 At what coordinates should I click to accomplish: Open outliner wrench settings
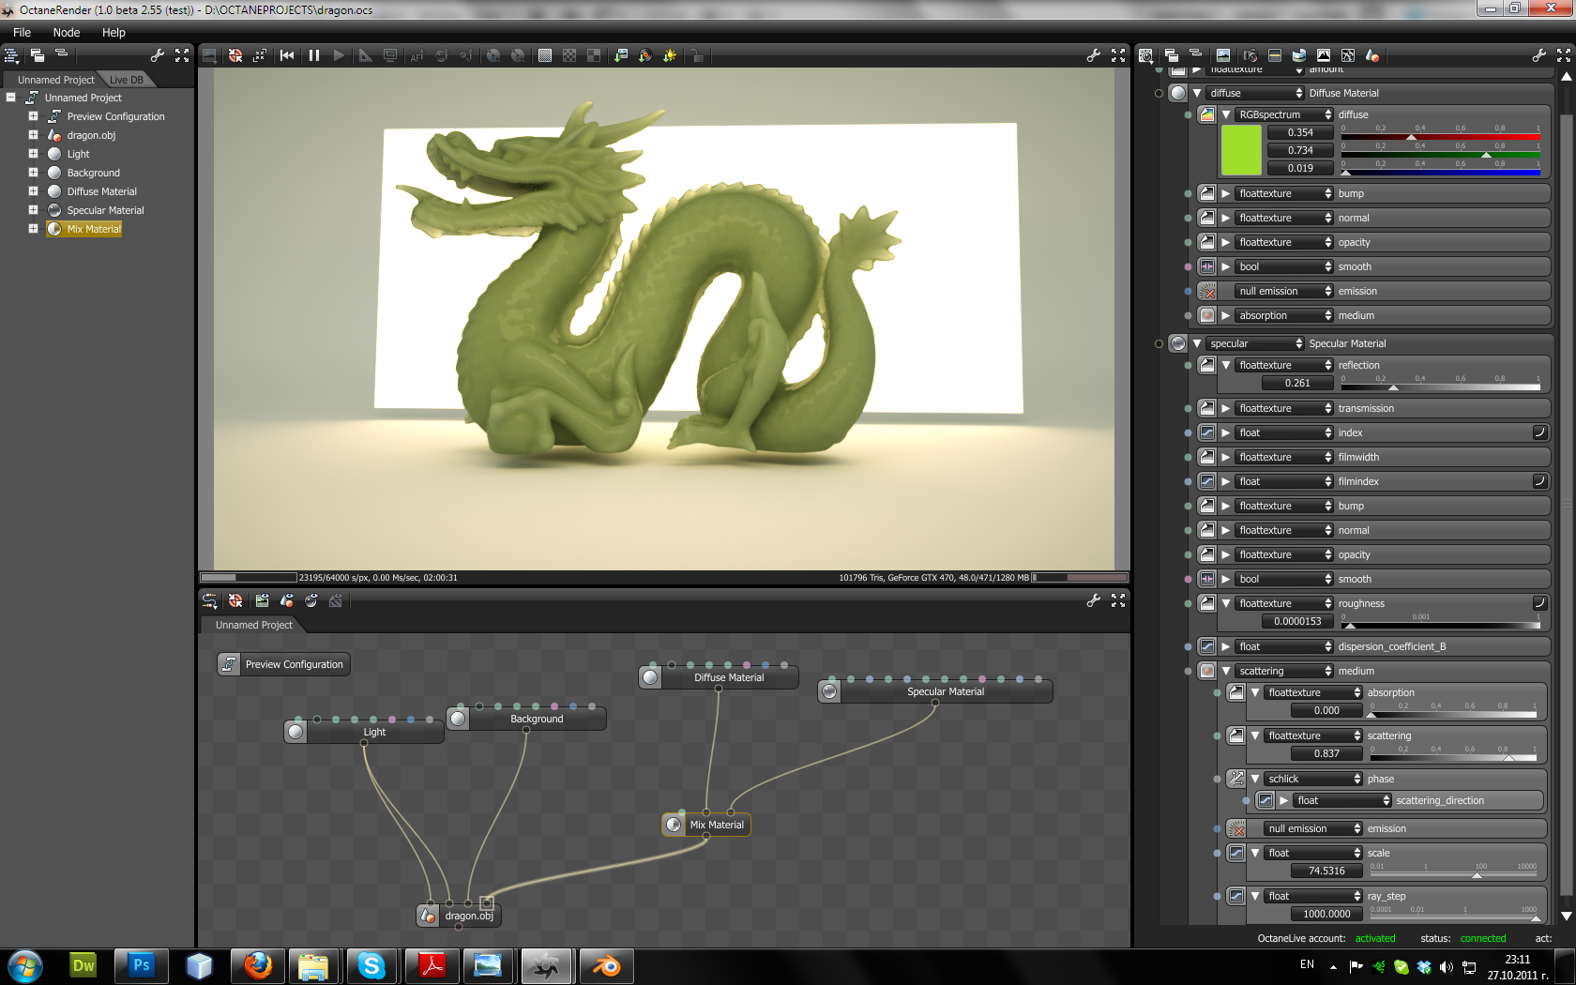pyautogui.click(x=158, y=55)
